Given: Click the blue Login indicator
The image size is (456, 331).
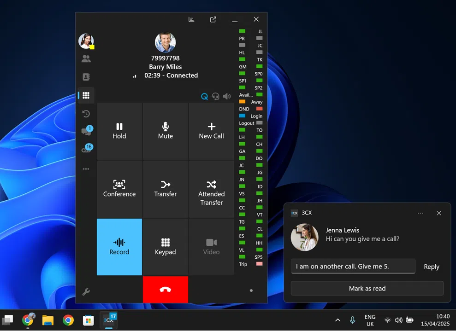Looking at the screenshot, I should (x=242, y=116).
